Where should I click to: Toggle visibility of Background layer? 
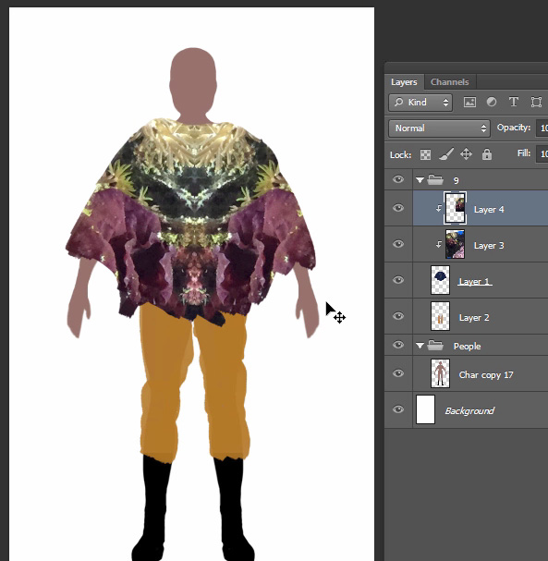pos(398,409)
